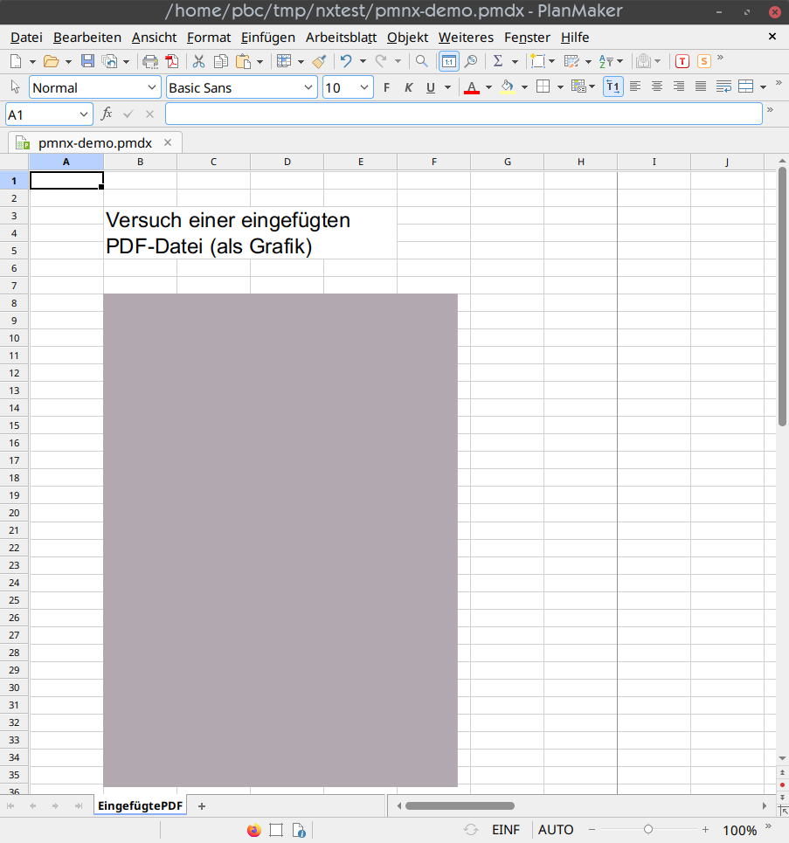Viewport: 789px width, 843px height.
Task: Paste from clipboard using the paste icon
Action: [x=243, y=61]
